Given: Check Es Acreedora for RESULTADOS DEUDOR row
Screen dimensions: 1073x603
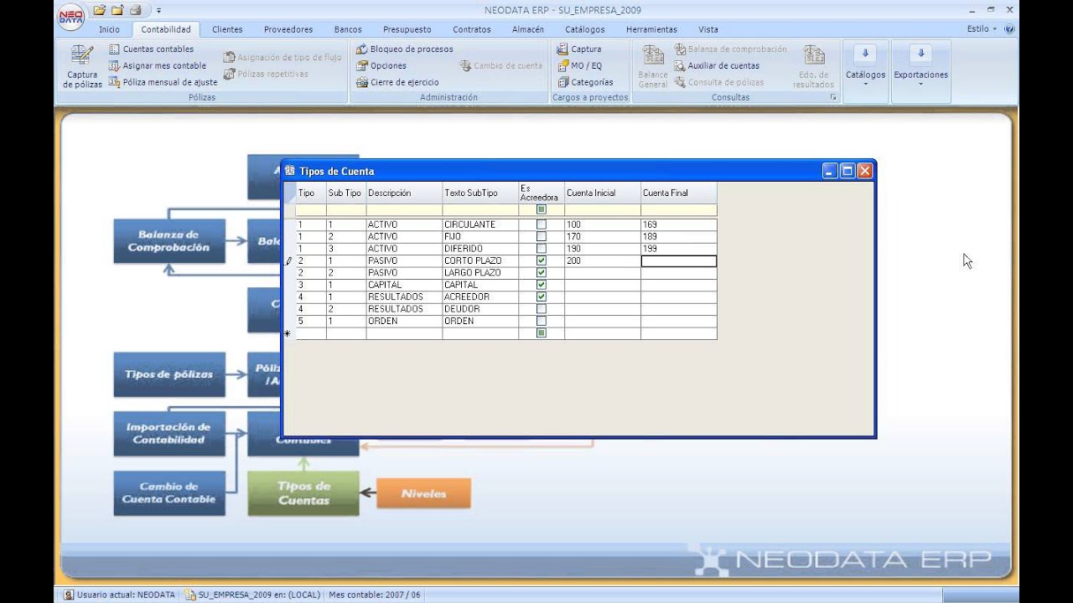Looking at the screenshot, I should (542, 309).
